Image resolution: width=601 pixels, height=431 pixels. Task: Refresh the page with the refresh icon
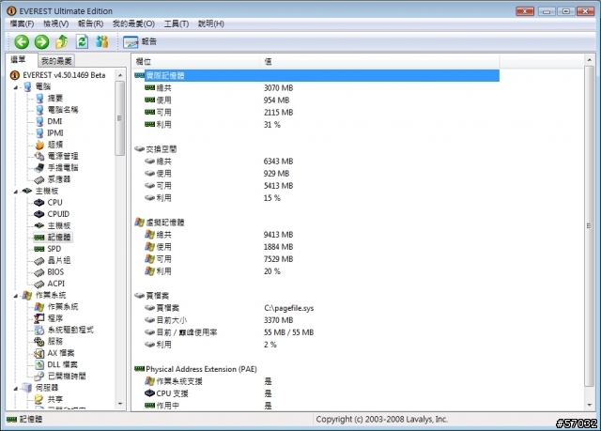click(82, 41)
